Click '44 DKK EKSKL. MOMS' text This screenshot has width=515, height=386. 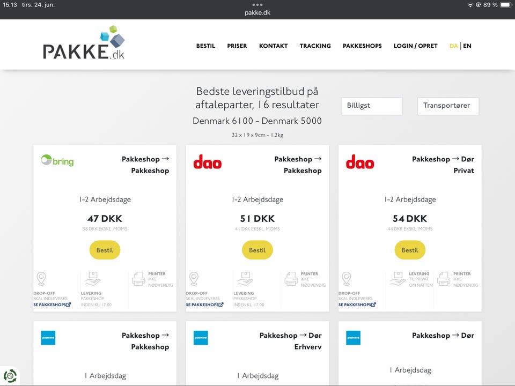[410, 229]
